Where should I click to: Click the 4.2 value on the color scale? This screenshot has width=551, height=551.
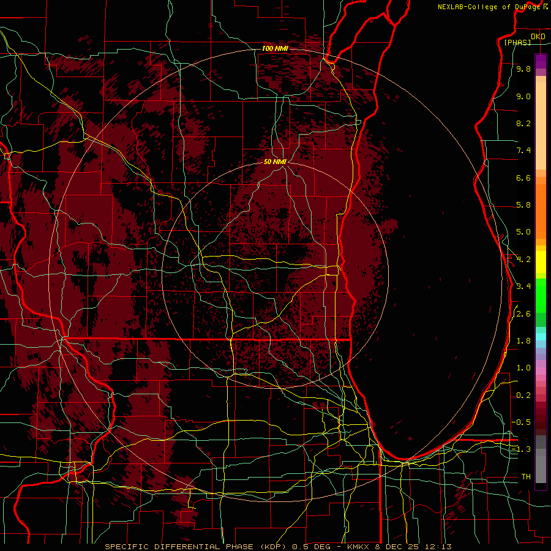(x=523, y=260)
